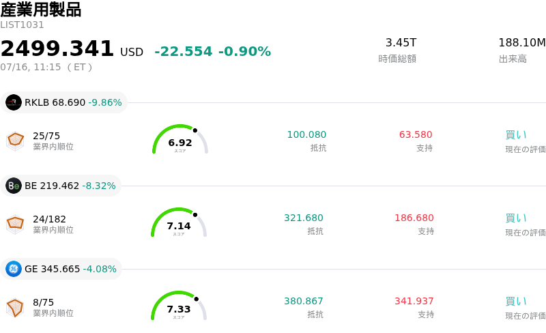
Task: Click the 3.45T market cap figure
Action: click(x=401, y=42)
